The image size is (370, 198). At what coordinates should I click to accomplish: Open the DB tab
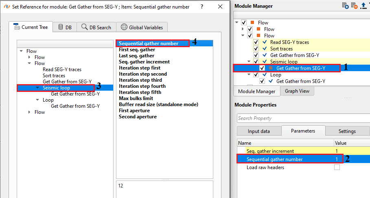(65, 27)
